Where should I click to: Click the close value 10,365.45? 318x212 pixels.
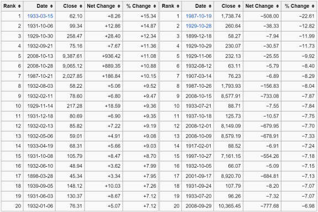click(230, 206)
